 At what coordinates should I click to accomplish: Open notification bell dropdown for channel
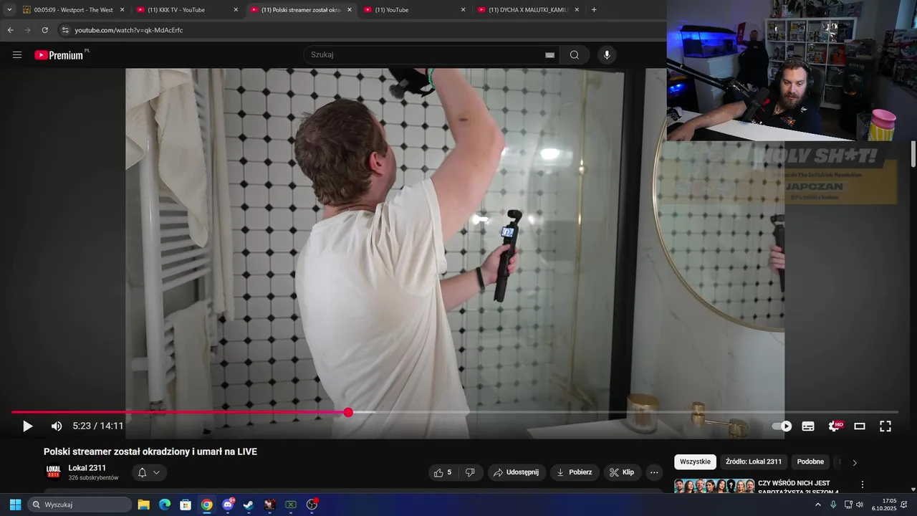(149, 472)
